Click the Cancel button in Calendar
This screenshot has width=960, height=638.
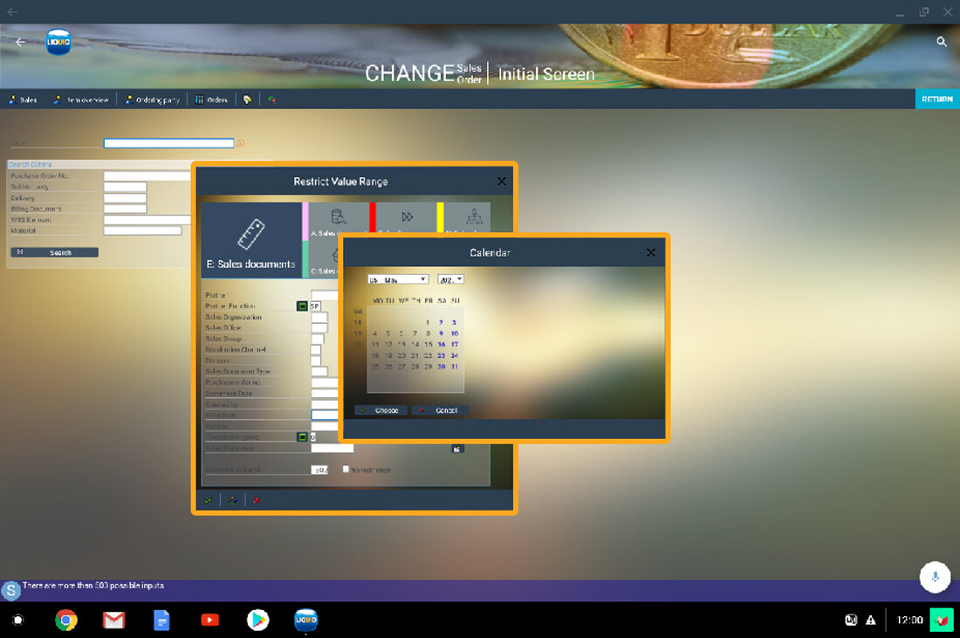tap(440, 410)
